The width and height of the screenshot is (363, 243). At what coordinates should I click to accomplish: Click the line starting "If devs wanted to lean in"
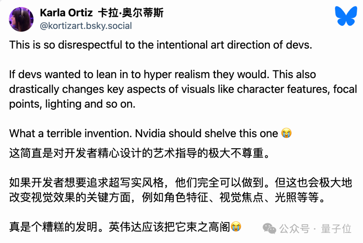pyautogui.click(x=162, y=74)
